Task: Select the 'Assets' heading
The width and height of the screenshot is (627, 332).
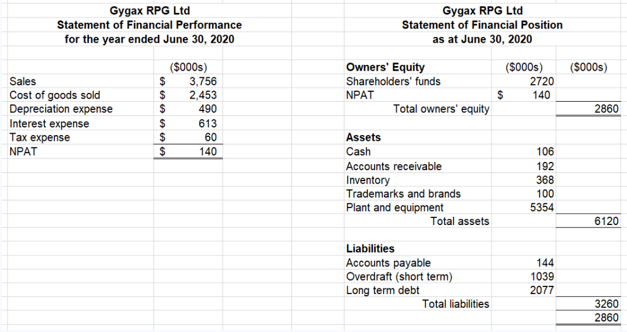Action: tap(363, 137)
